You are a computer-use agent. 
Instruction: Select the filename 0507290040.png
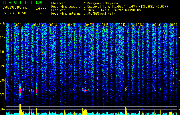coord(15,8)
